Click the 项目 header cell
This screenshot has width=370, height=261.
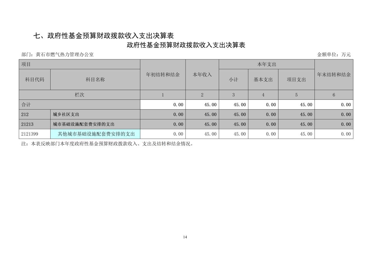tap(80, 64)
